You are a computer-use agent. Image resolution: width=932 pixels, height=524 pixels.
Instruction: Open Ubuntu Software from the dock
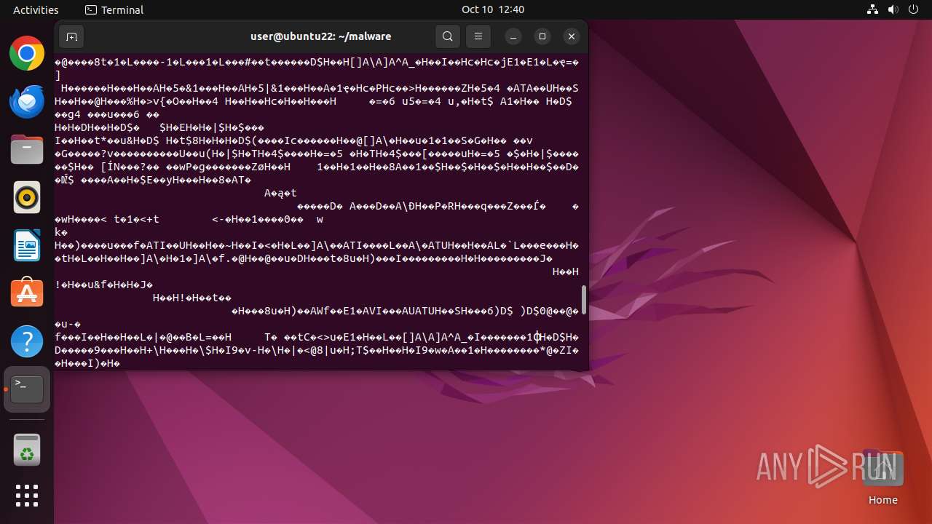(x=27, y=293)
